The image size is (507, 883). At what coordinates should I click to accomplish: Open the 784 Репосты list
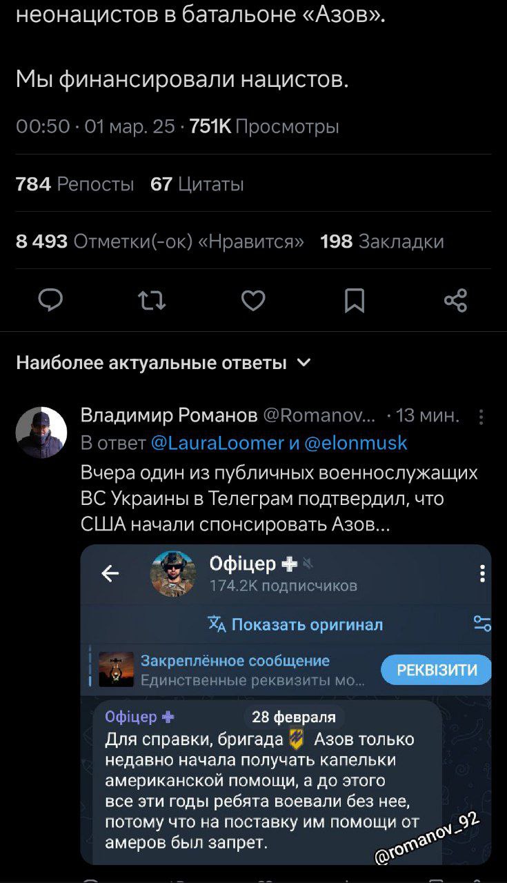[x=74, y=184]
